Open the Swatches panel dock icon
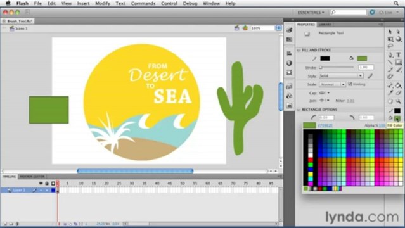The width and height of the screenshot is (405, 228). (x=289, y=39)
